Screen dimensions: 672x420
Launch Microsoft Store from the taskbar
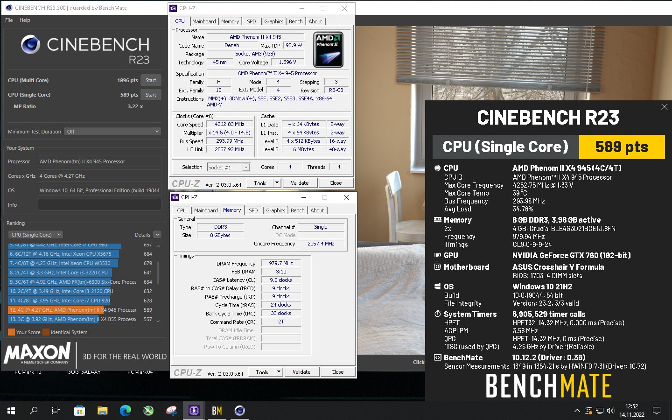click(79, 411)
